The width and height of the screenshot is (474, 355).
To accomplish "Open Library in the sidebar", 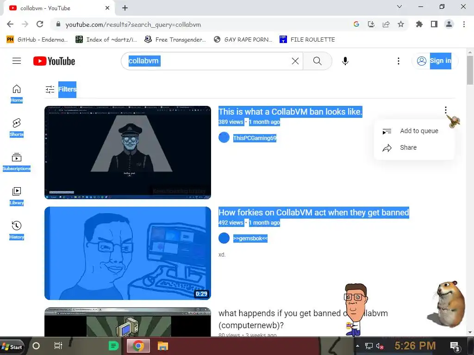I will (17, 196).
